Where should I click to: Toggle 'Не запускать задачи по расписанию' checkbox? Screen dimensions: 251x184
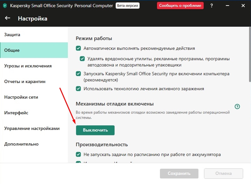pos(78,154)
